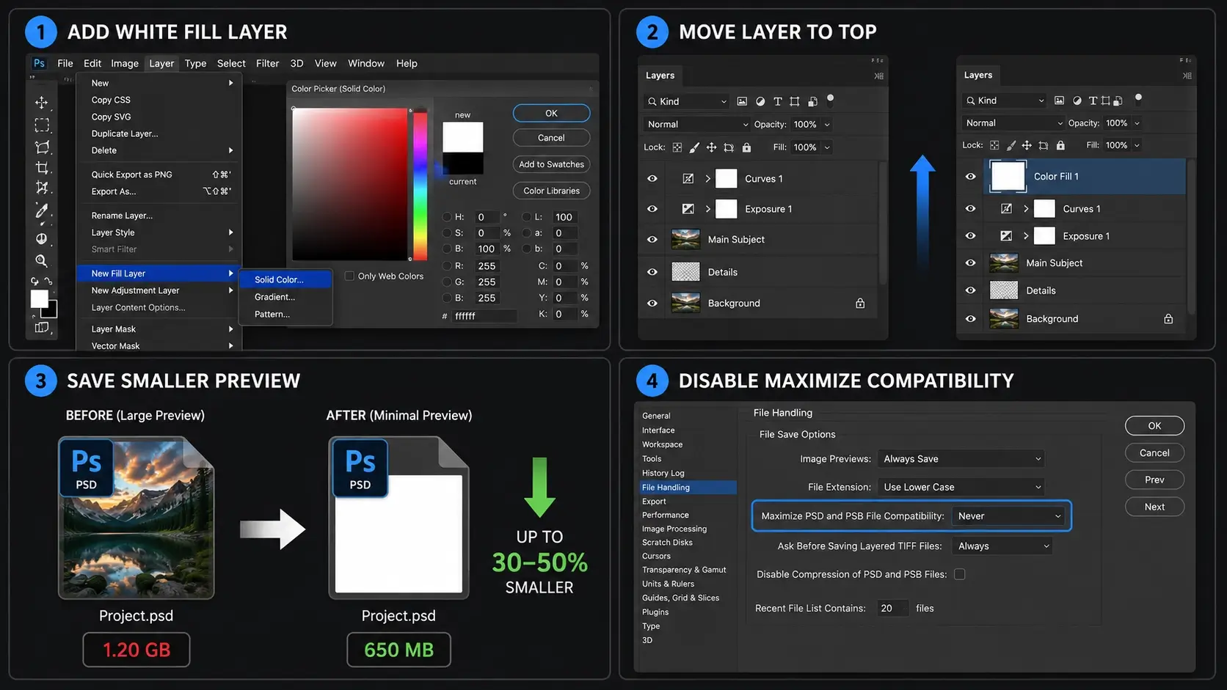Enable the Only Web Colors checkbox
Image resolution: width=1227 pixels, height=690 pixels.
(349, 276)
